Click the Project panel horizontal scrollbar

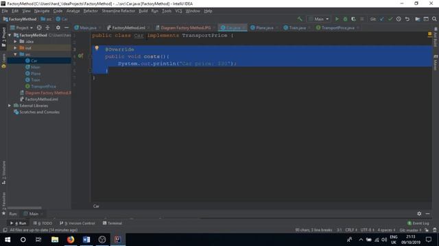pyautogui.click(x=25, y=208)
